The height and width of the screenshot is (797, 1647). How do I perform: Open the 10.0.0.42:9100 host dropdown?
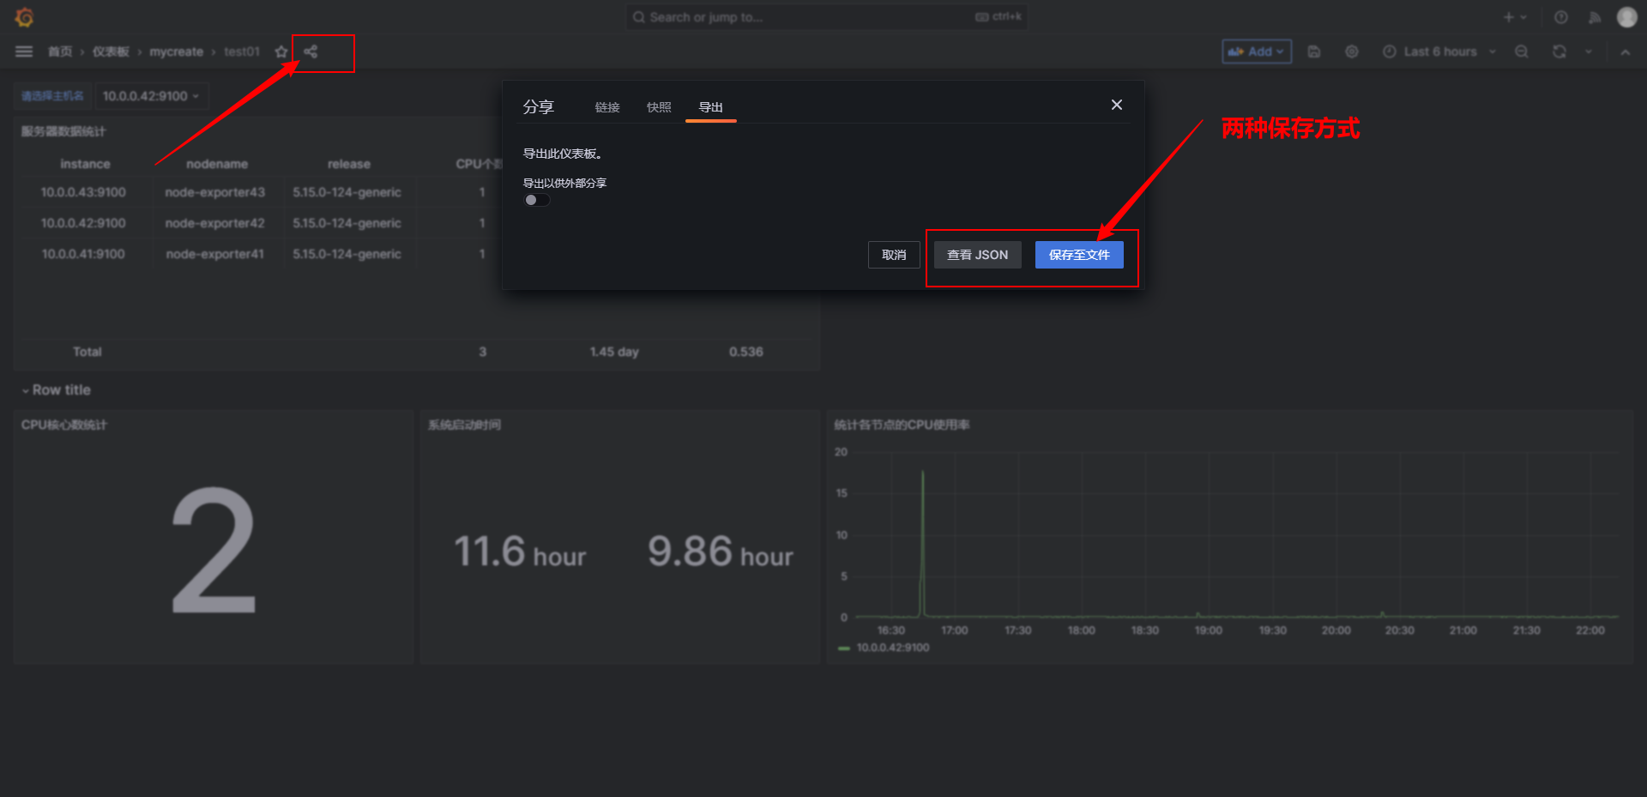(151, 96)
